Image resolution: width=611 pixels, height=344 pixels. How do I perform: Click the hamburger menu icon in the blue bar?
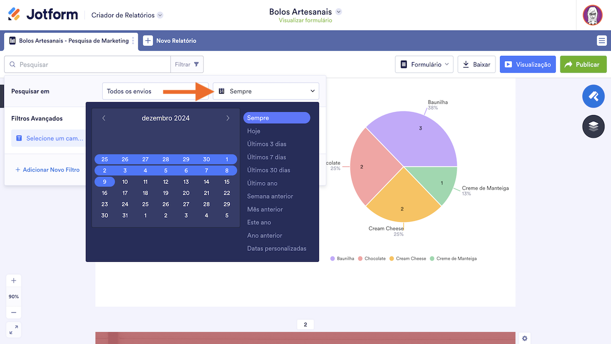pos(601,41)
